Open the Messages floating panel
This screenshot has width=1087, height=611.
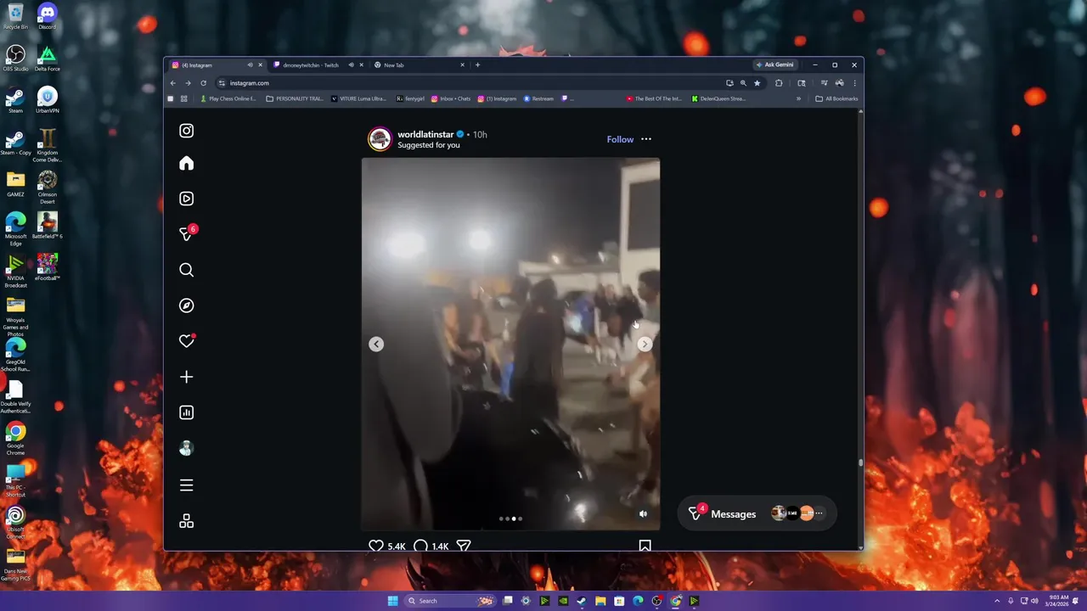757,513
